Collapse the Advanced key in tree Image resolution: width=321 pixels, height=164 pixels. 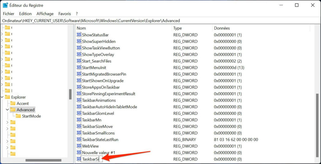7,110
